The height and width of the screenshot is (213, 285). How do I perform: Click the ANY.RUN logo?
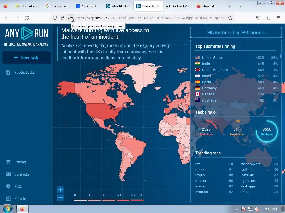coord(26,37)
